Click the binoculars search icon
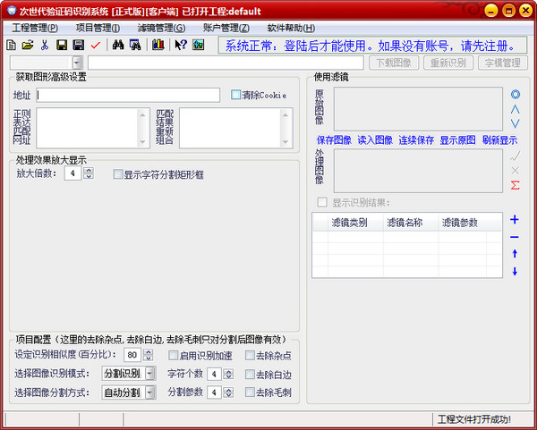537x430 pixels. pos(116,45)
